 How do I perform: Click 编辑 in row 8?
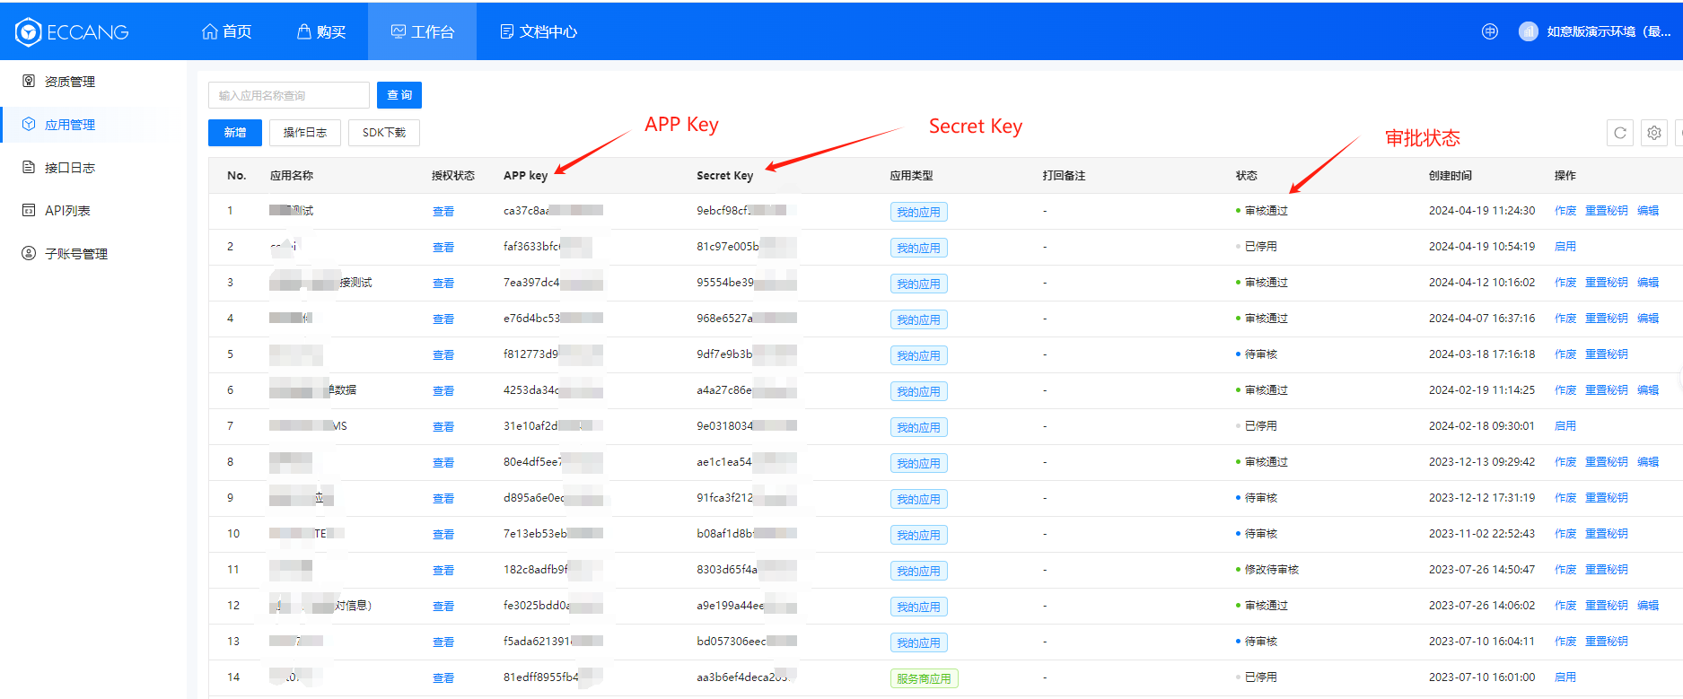click(x=1648, y=462)
